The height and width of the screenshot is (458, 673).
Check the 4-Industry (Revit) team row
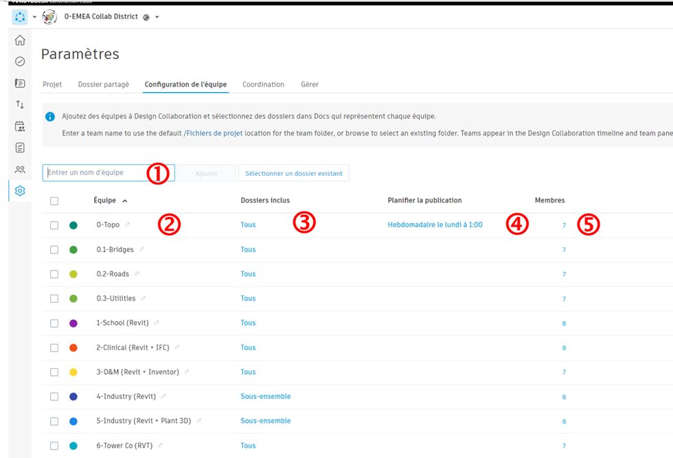pyautogui.click(x=54, y=397)
